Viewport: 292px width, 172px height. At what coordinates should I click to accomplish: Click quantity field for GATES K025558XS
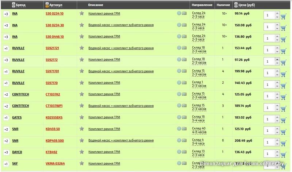coord(269,119)
